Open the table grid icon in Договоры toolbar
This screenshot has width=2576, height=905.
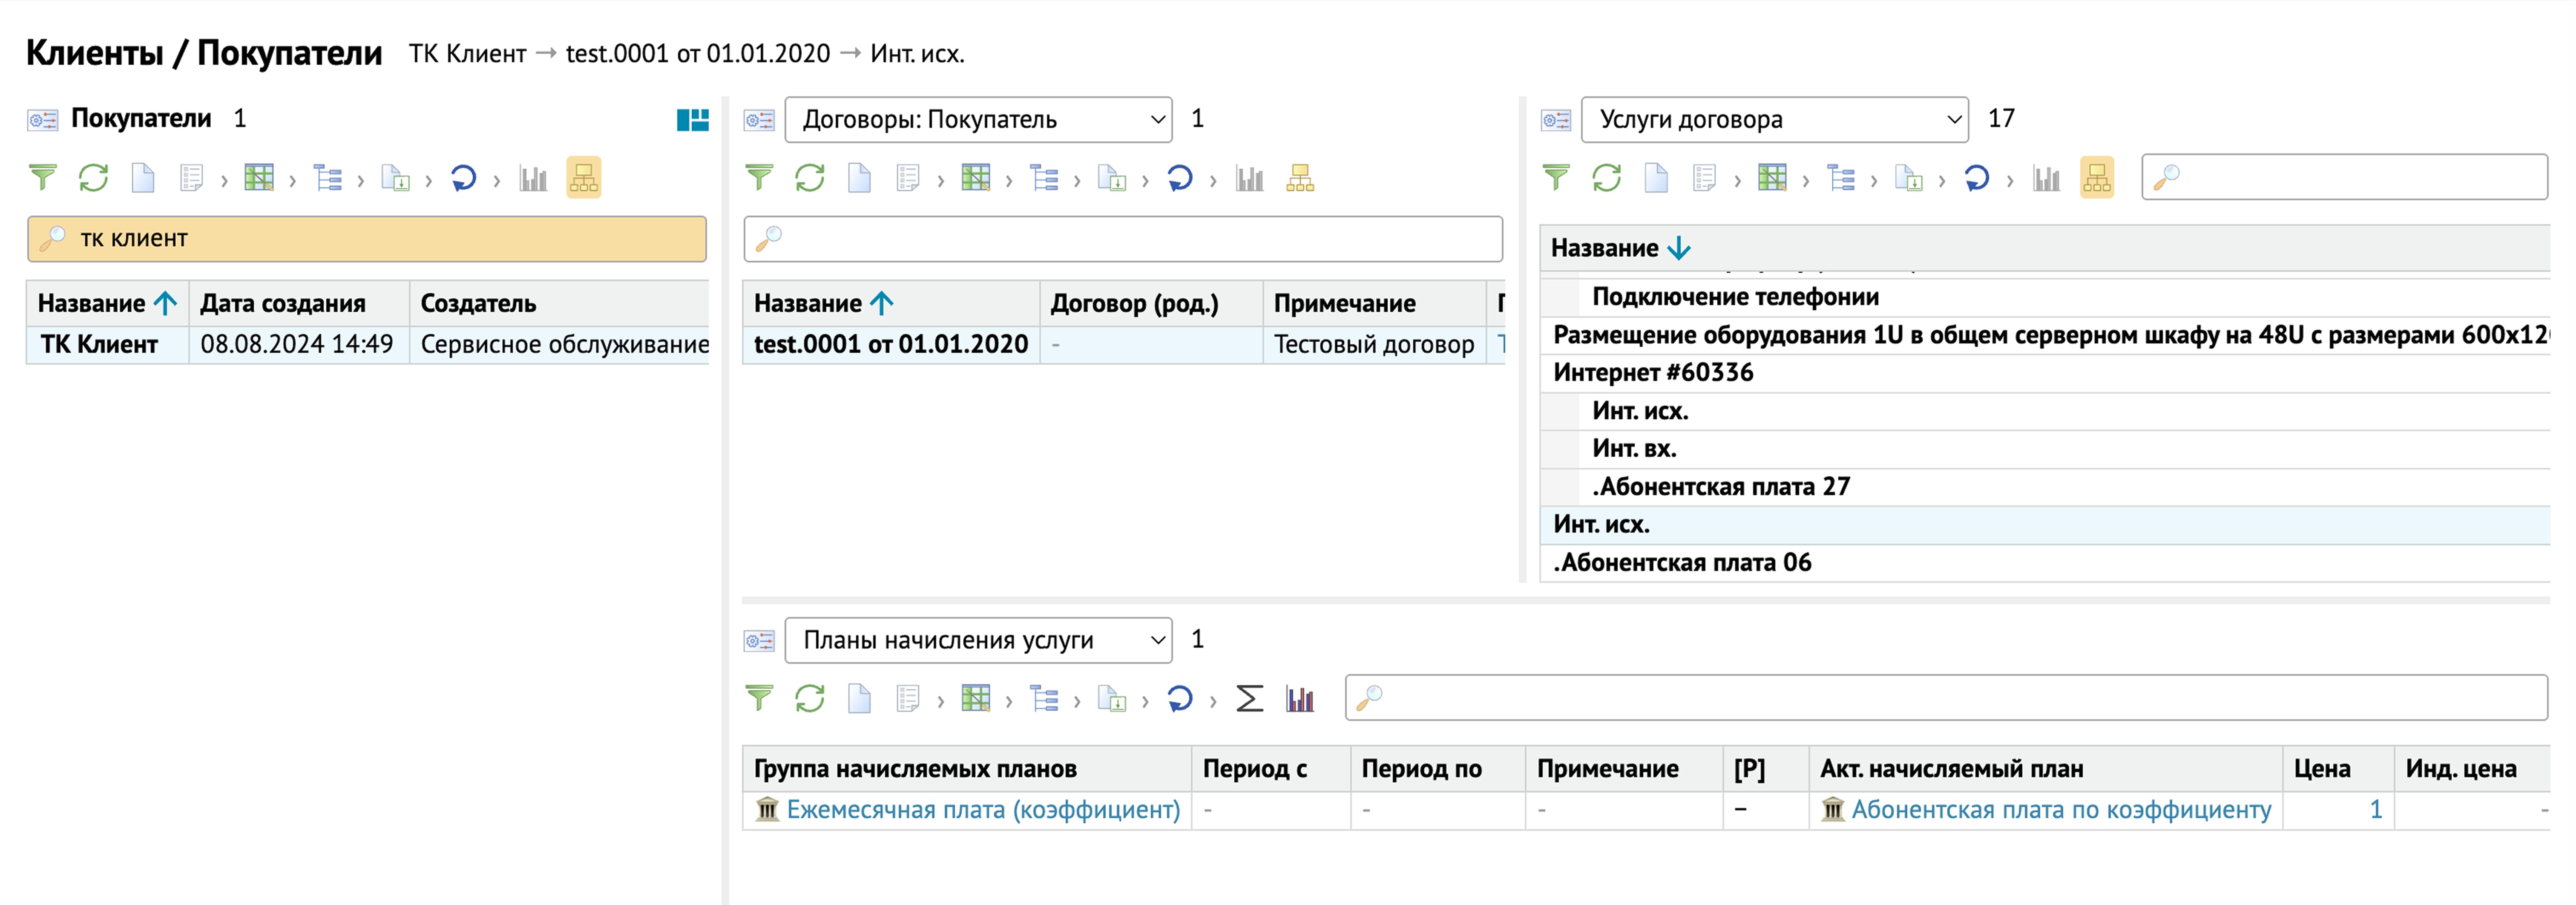pyautogui.click(x=975, y=178)
